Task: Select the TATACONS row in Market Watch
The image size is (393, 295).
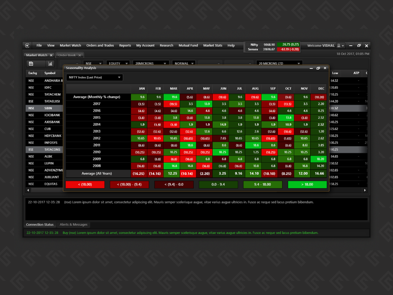Action: click(x=44, y=150)
